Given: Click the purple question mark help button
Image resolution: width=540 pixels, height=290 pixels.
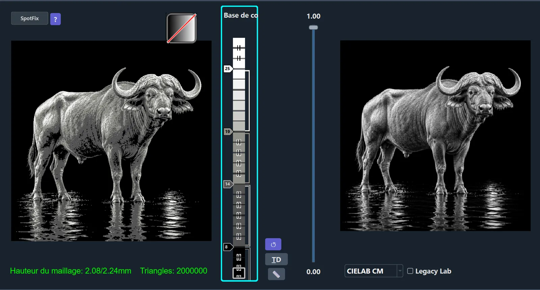Looking at the screenshot, I should tap(55, 19).
